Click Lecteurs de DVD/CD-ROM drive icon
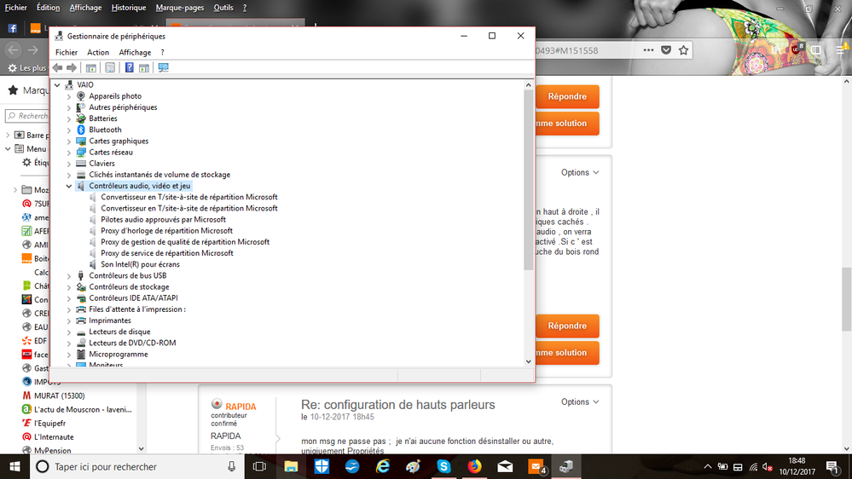The height and width of the screenshot is (479, 852). click(81, 343)
